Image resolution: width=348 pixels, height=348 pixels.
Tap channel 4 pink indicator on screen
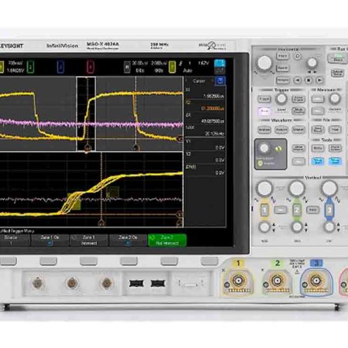(x=90, y=67)
